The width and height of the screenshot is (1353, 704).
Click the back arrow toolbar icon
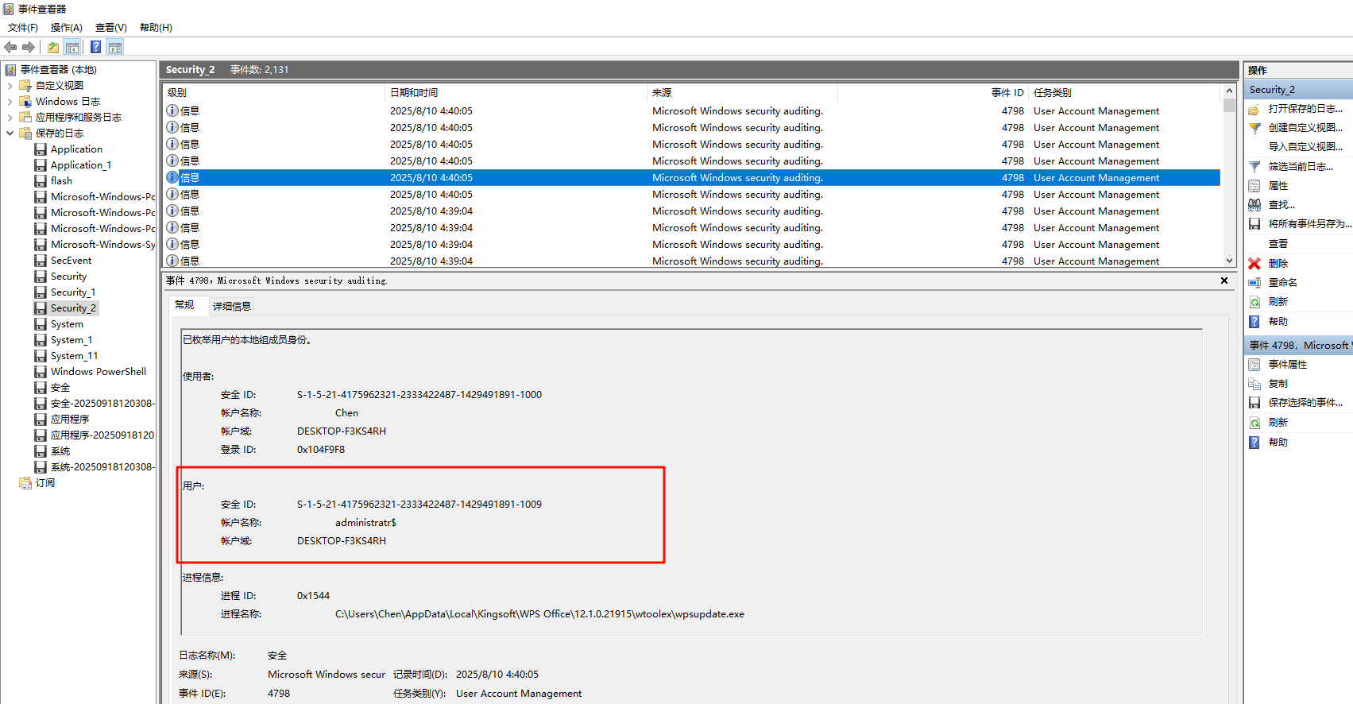[x=10, y=47]
